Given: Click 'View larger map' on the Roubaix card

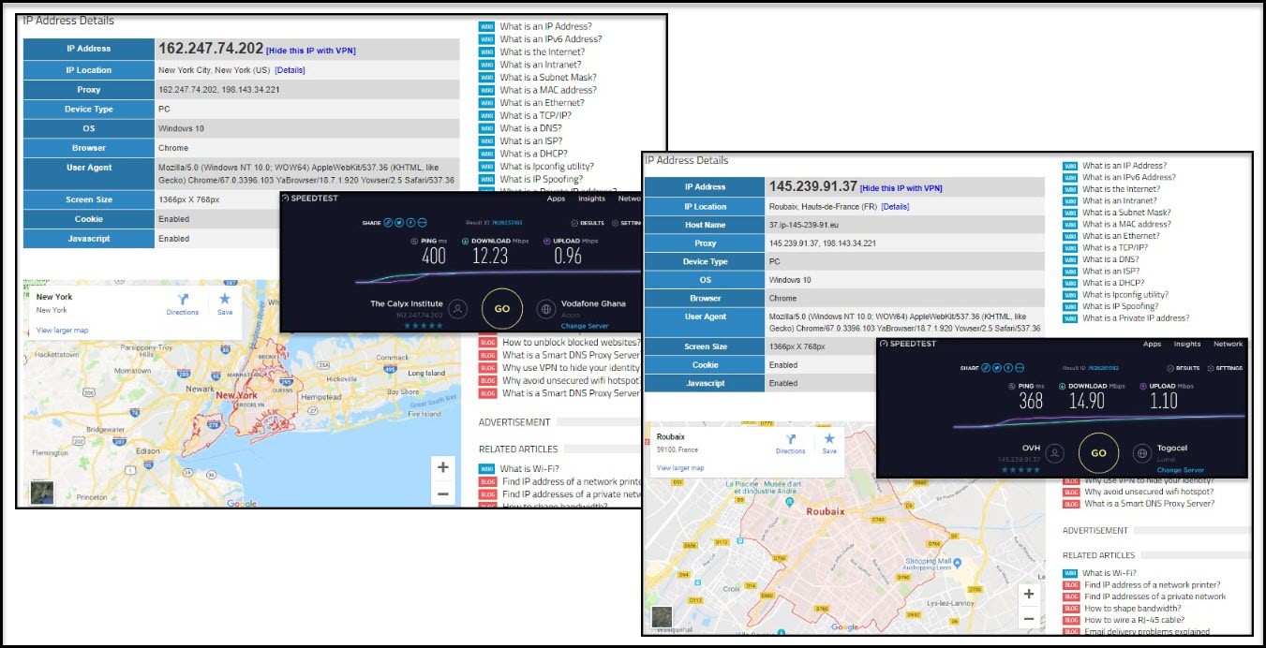Looking at the screenshot, I should pos(680,468).
